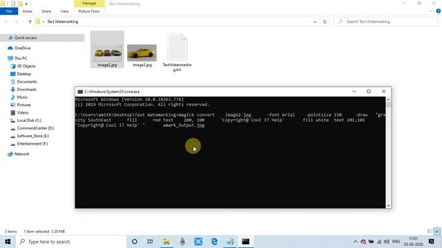Open the Action Center notifications

tap(431, 242)
